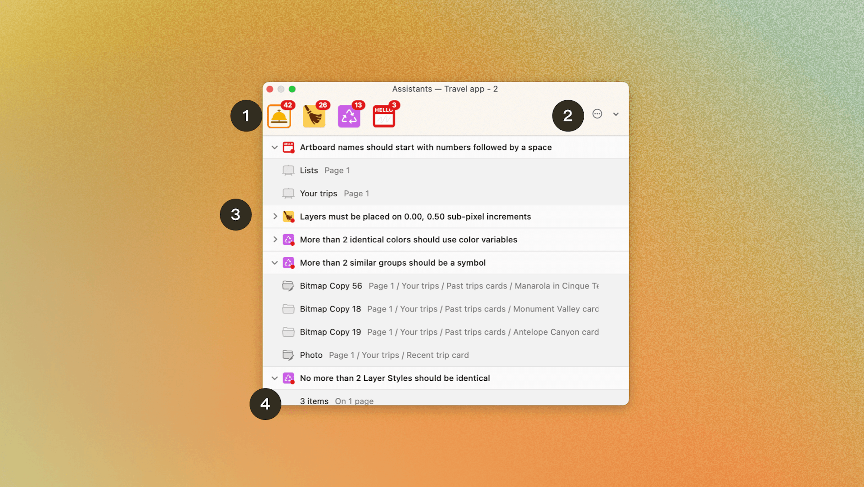Click the HELLO icon on Artboard names rule
The height and width of the screenshot is (487, 864).
pyautogui.click(x=288, y=148)
